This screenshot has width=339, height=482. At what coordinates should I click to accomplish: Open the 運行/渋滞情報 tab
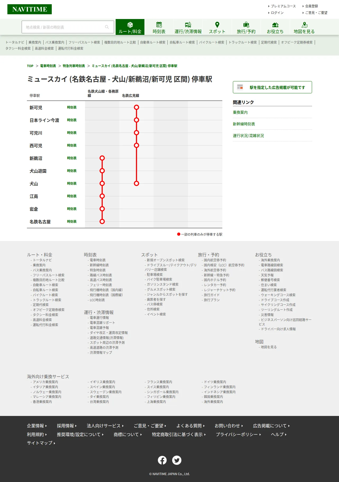[x=188, y=27]
